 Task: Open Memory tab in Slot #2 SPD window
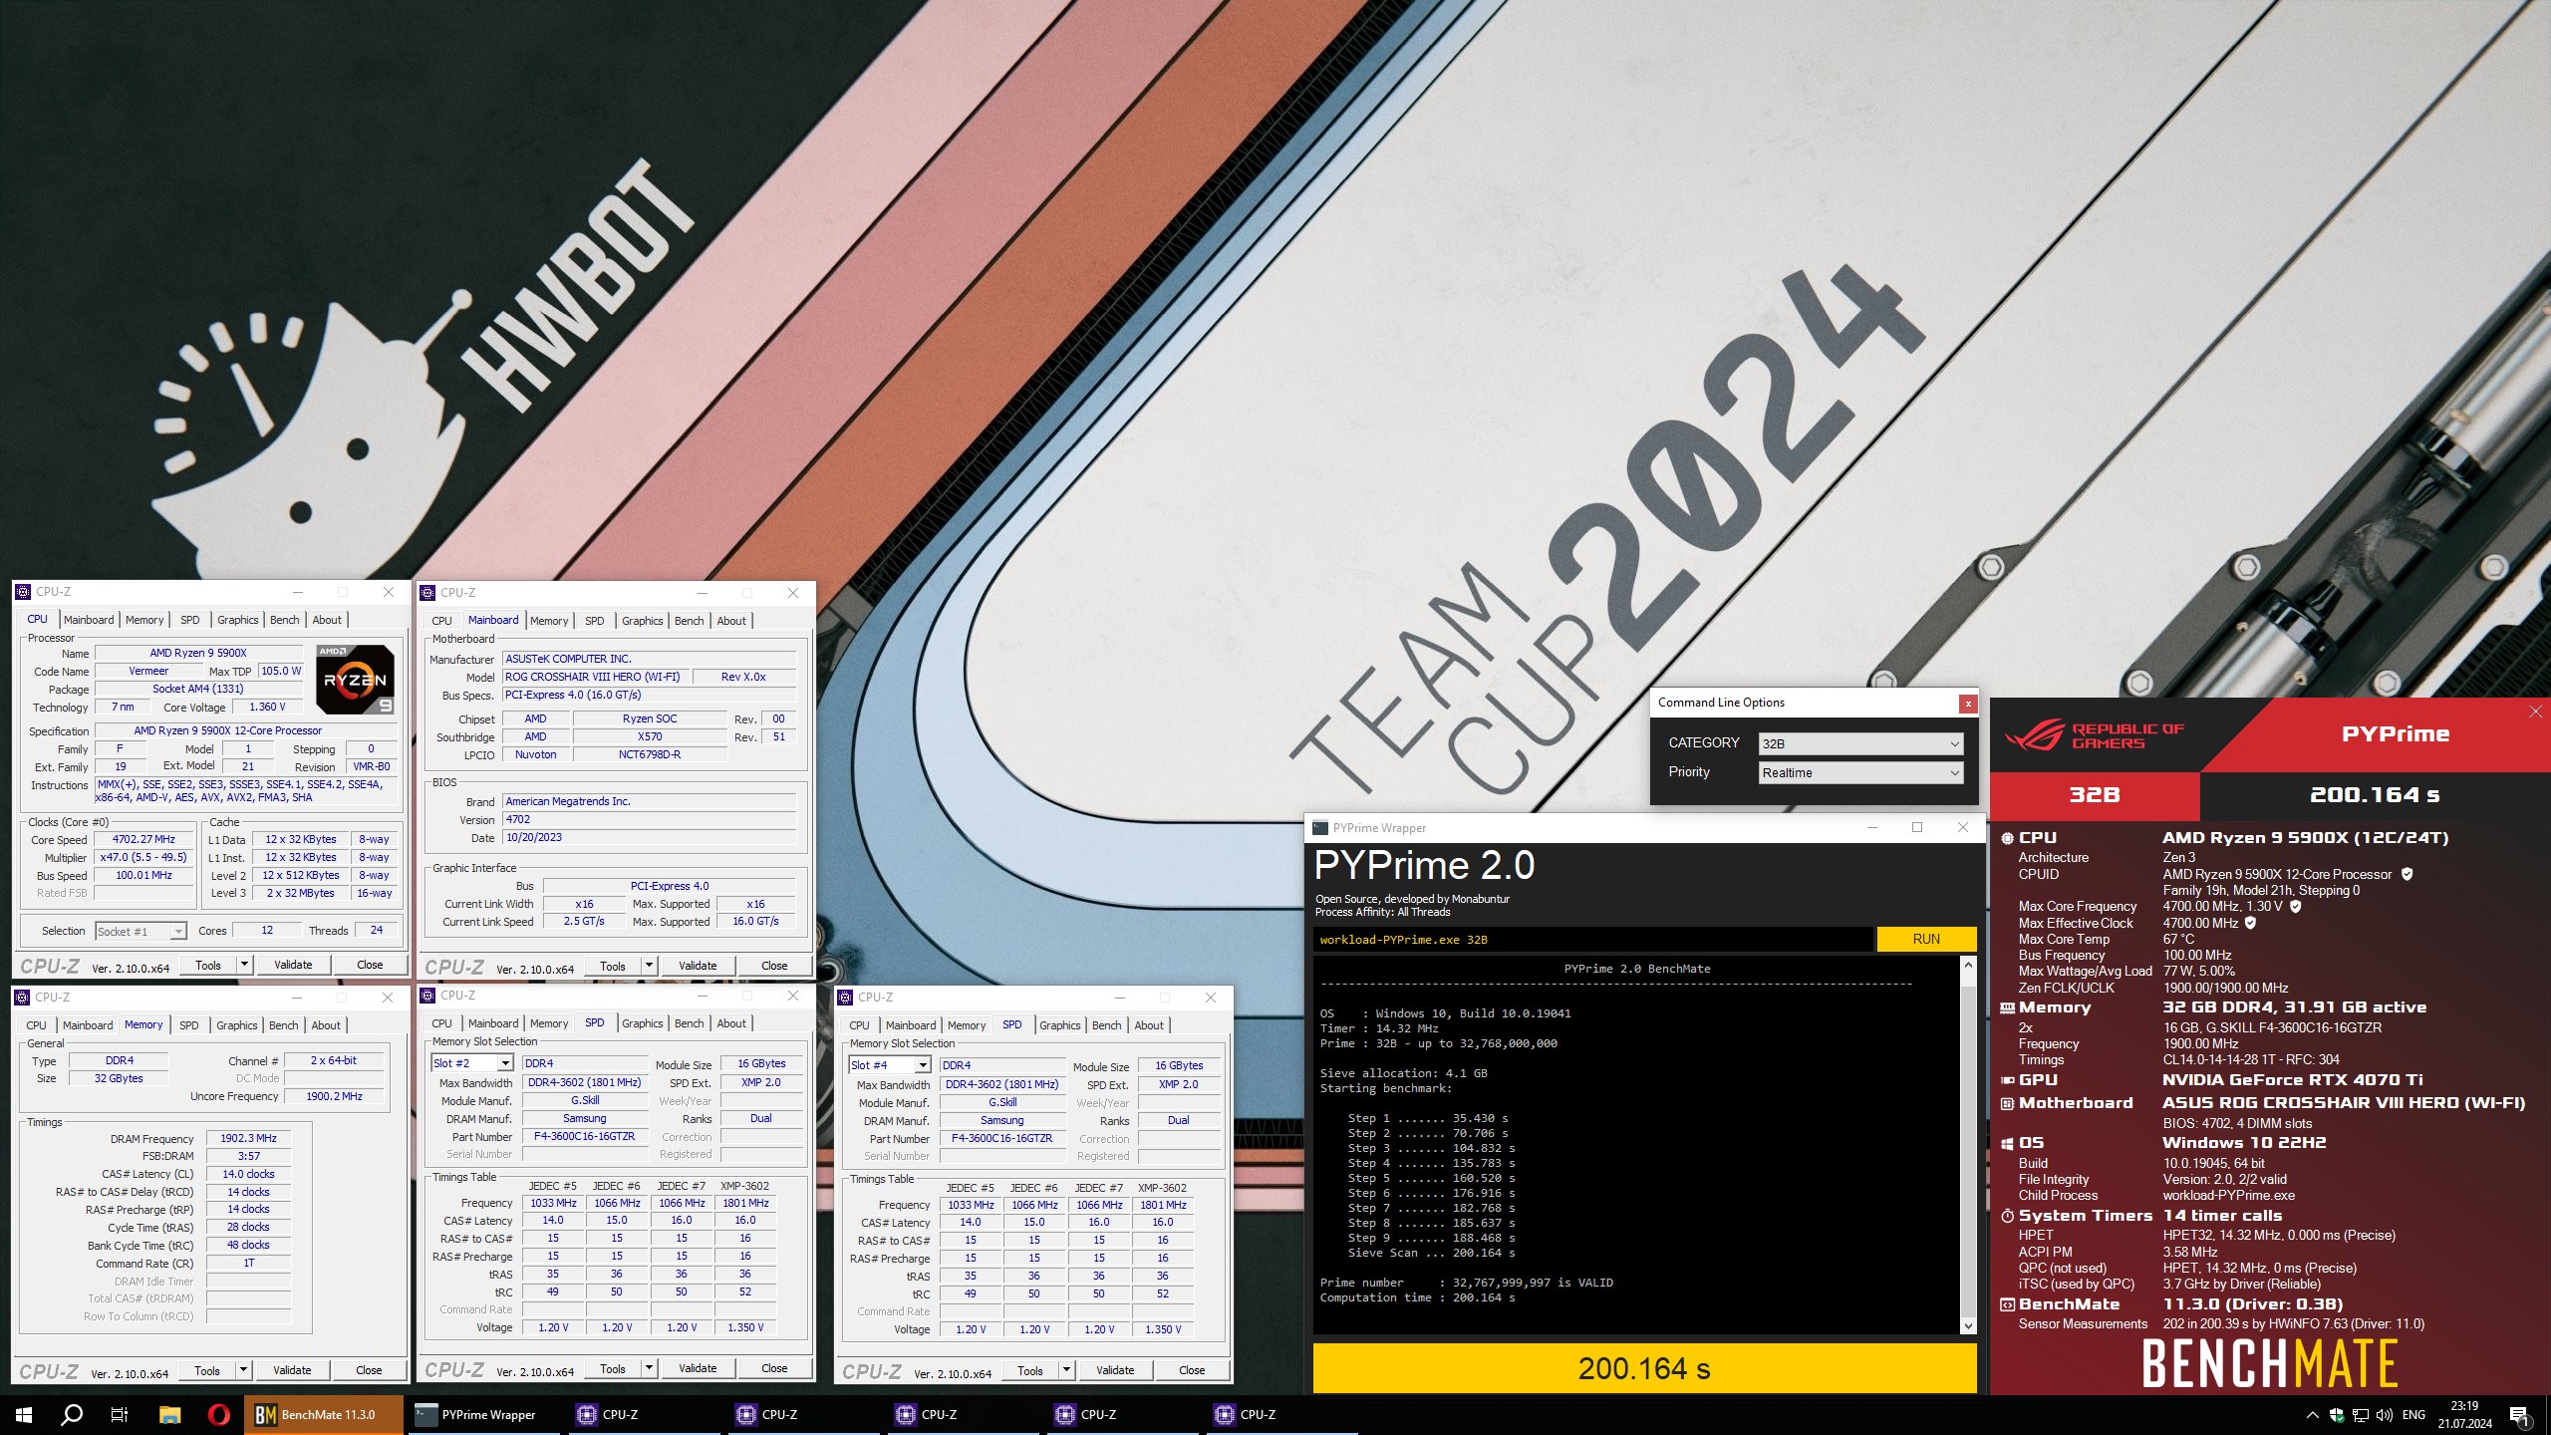pyautogui.click(x=549, y=1023)
